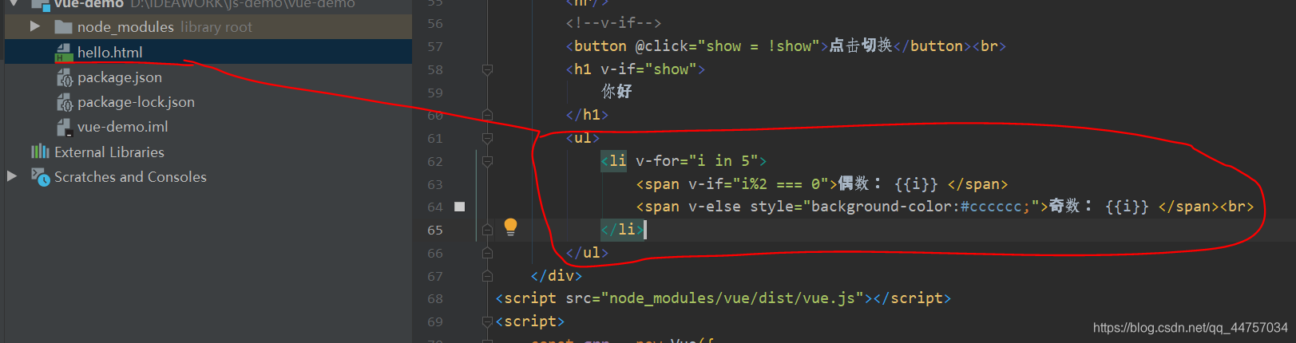
Task: Click the closing li fold marker on line 65
Action: [487, 231]
